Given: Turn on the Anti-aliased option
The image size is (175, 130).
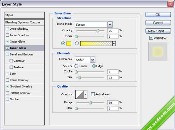Looking at the screenshot, I should pyautogui.click(x=93, y=94).
